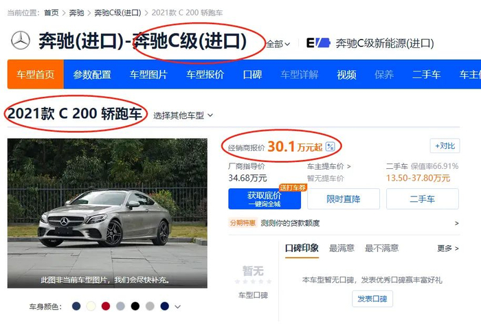Select the first dark blue body color
The height and width of the screenshot is (333, 481).
click(x=76, y=306)
